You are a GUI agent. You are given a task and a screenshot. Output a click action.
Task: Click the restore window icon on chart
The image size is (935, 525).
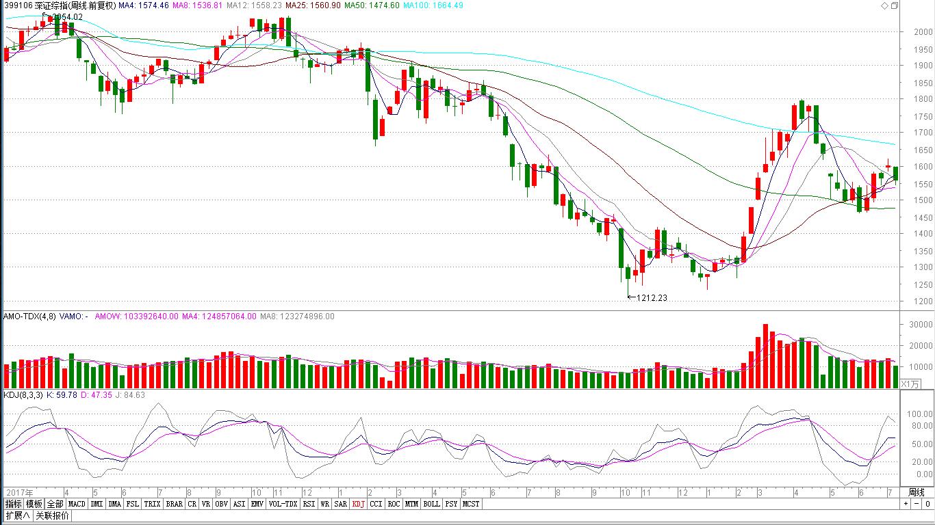tap(894, 5)
